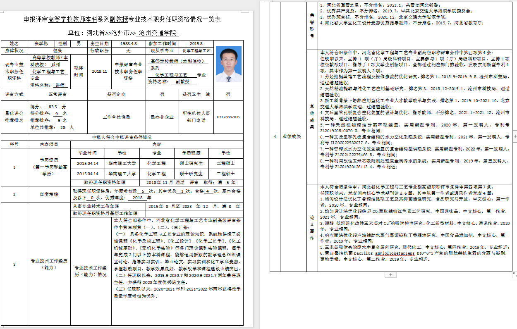This screenshot has width=517, height=329.
Task: Click the name cell 张学彬
Action: tap(41, 44)
